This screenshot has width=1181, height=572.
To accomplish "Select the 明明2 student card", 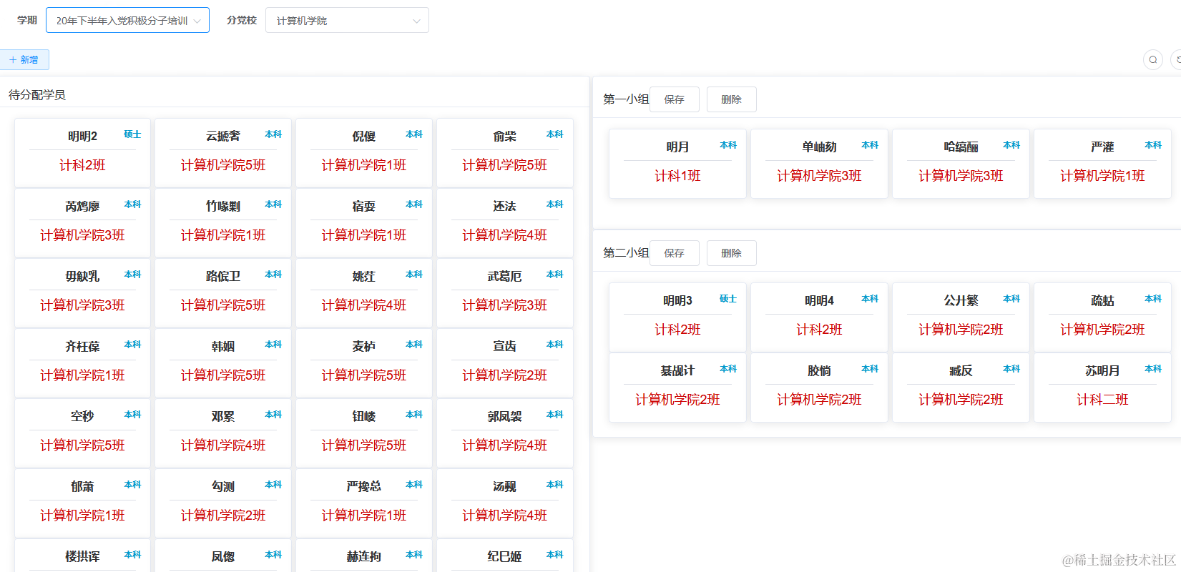I will pyautogui.click(x=82, y=152).
